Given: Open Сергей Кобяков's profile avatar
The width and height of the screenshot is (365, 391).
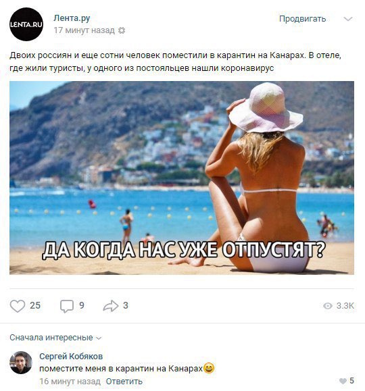Looking at the screenshot, I should [x=21, y=363].
